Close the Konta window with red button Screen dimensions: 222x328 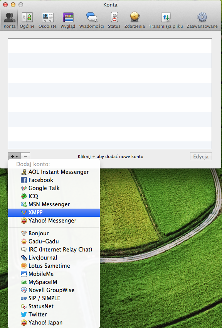point(5,5)
